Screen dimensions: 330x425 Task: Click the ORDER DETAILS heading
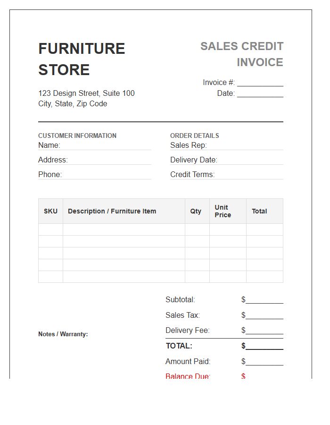[195, 136]
